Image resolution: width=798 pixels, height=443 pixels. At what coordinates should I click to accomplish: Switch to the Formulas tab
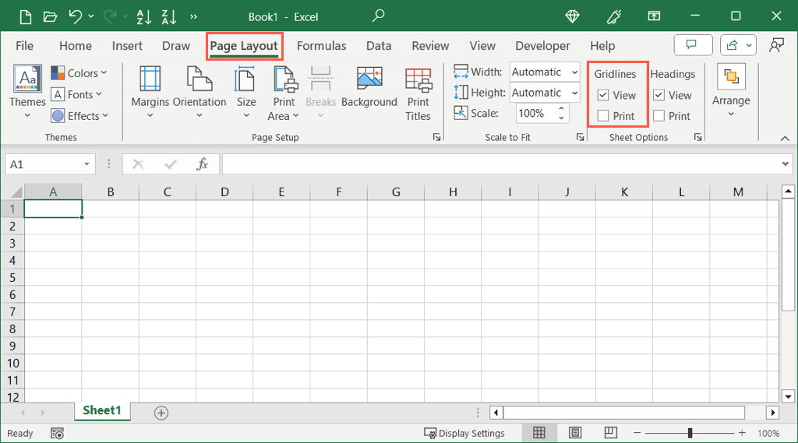[321, 46]
